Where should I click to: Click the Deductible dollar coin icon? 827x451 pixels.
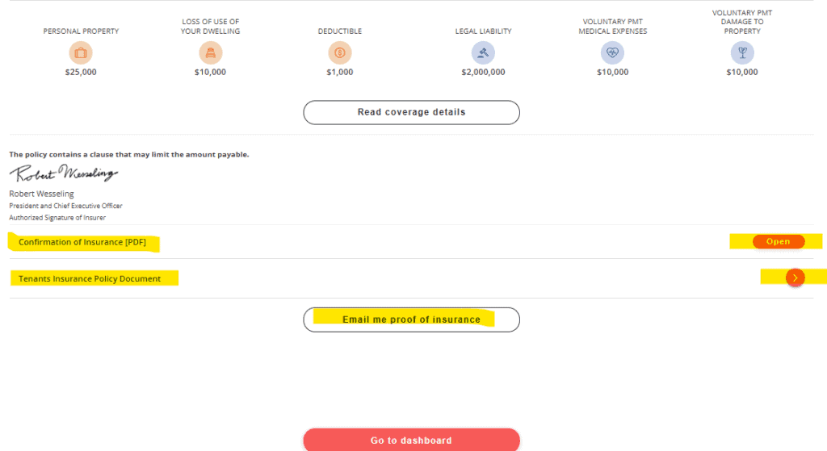340,52
